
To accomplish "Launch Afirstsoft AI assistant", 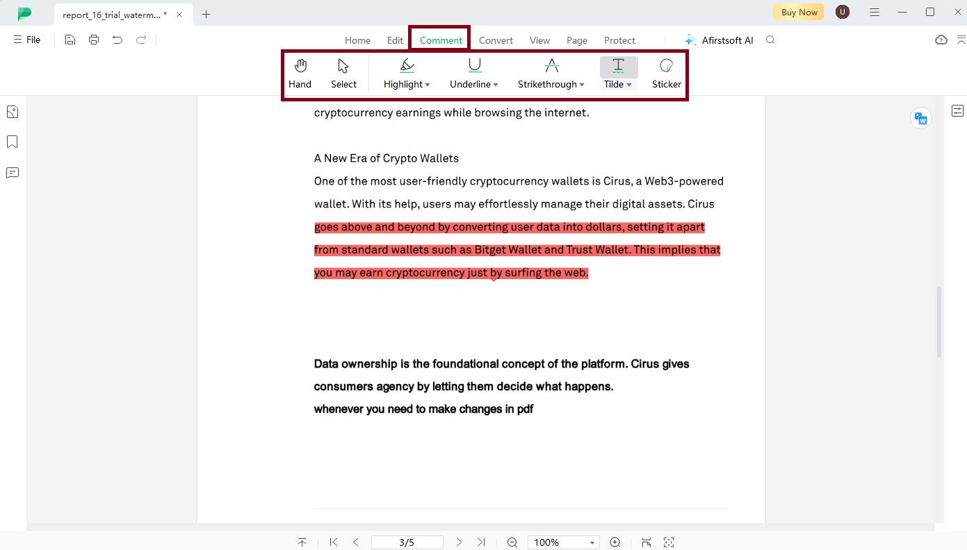I will [719, 40].
